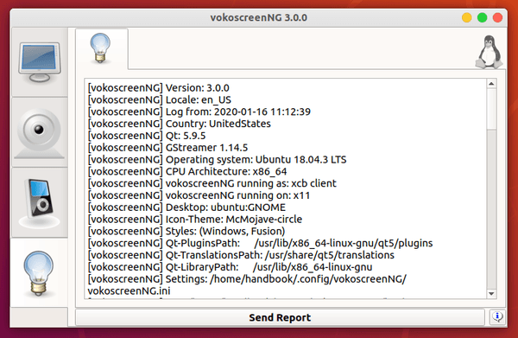Open the screen recording monitor section
Image resolution: width=518 pixels, height=338 pixels.
[x=40, y=62]
